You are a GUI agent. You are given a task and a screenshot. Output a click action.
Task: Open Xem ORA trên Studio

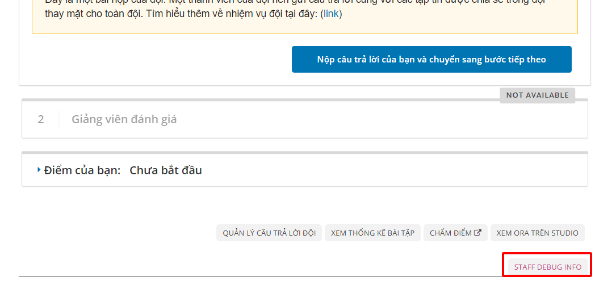(x=537, y=233)
